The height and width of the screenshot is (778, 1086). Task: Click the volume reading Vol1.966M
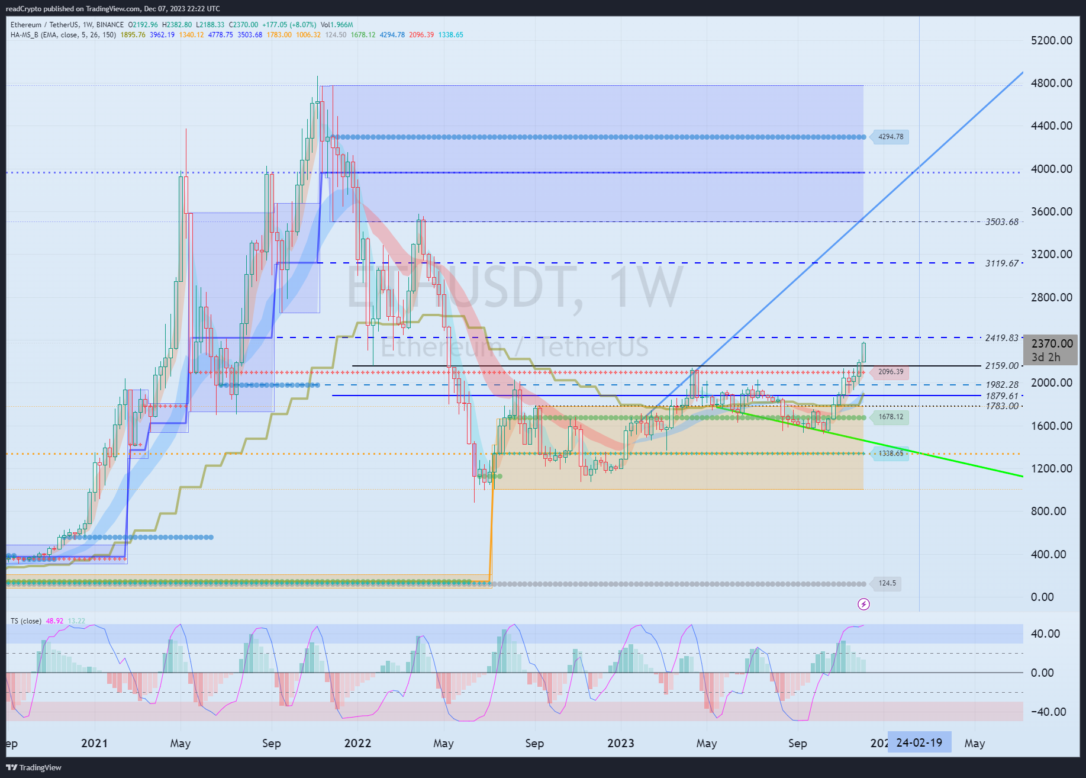tap(337, 25)
